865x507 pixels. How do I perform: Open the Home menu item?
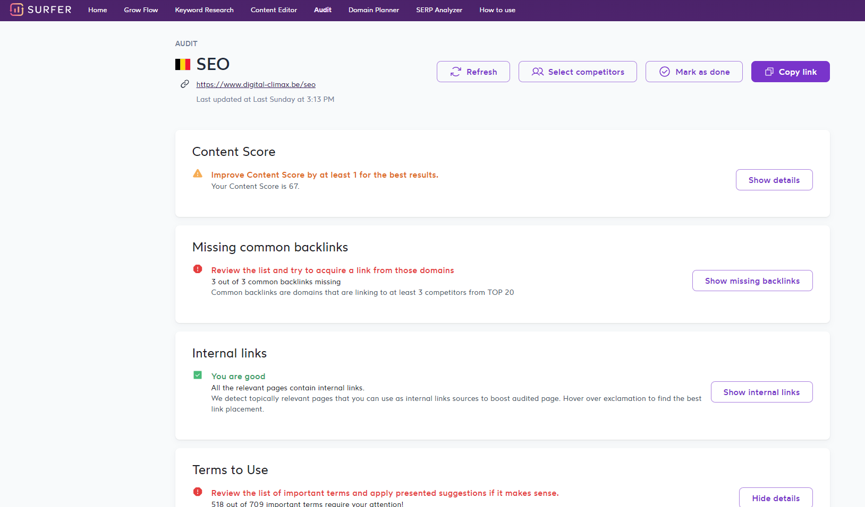[98, 10]
